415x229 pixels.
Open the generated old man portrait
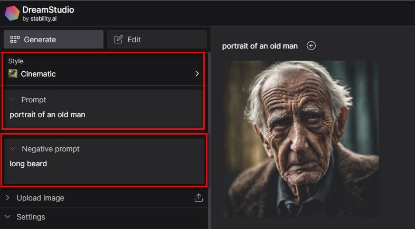[300, 139]
